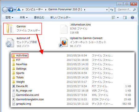
Task: Click the 2010/07/22 16:18 date entry
Action: coord(78,91)
